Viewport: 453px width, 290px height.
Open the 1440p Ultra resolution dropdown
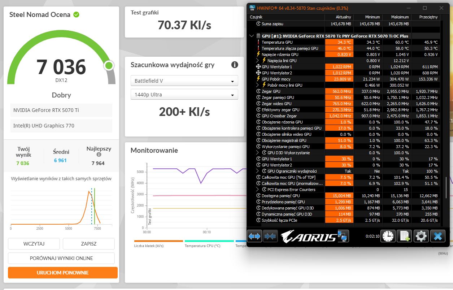point(184,95)
